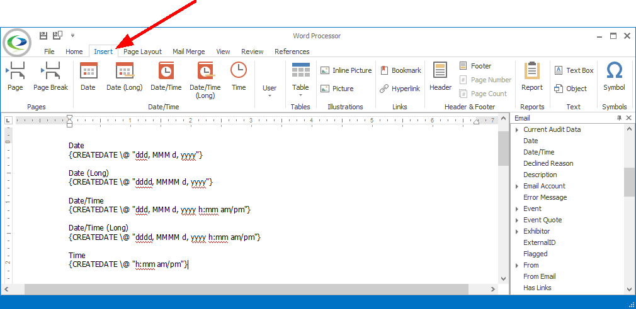Viewport: 636px width, 309px height.
Task: Insert a Hyperlink
Action: click(400, 89)
